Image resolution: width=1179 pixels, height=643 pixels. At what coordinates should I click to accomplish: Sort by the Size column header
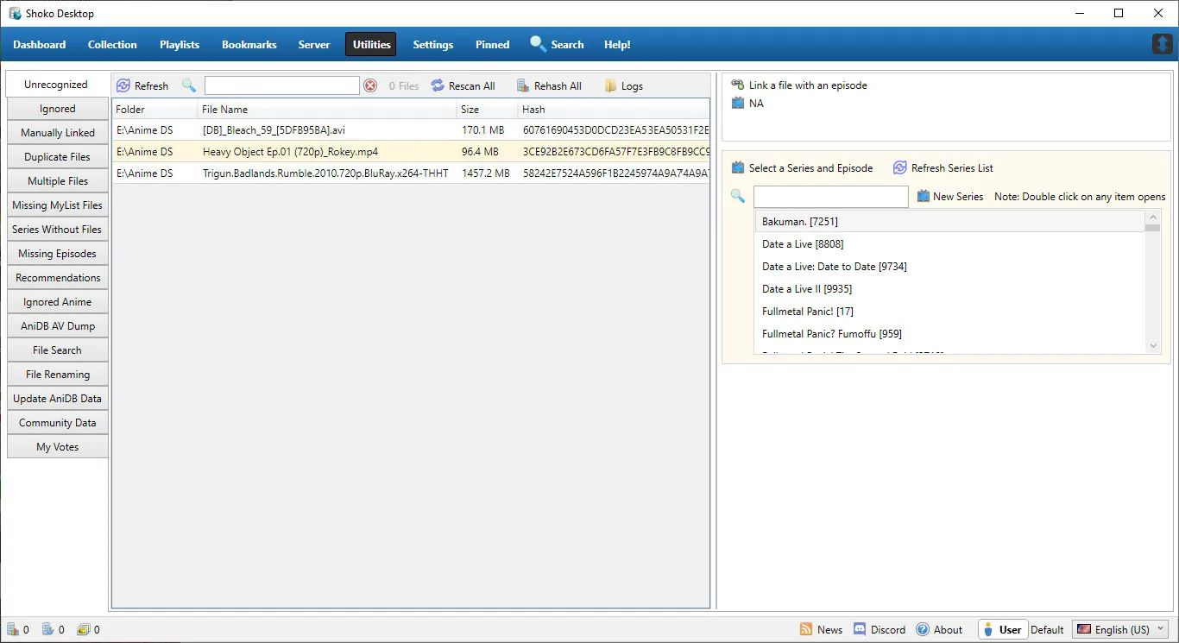point(488,110)
